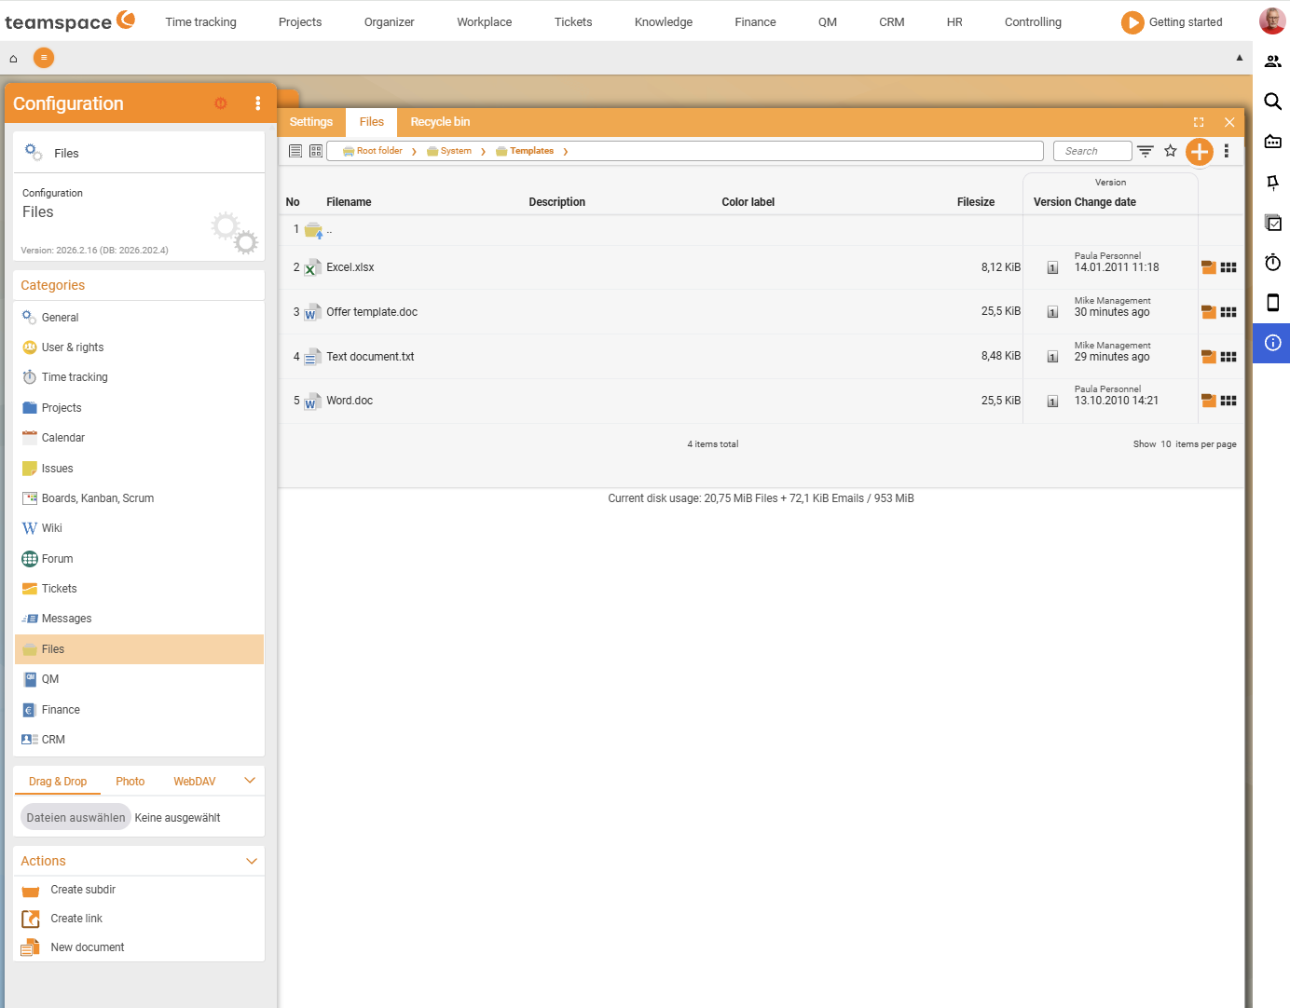This screenshot has width=1290, height=1008.
Task: Click breadcrumb arrow after Root folder
Action: [414, 151]
